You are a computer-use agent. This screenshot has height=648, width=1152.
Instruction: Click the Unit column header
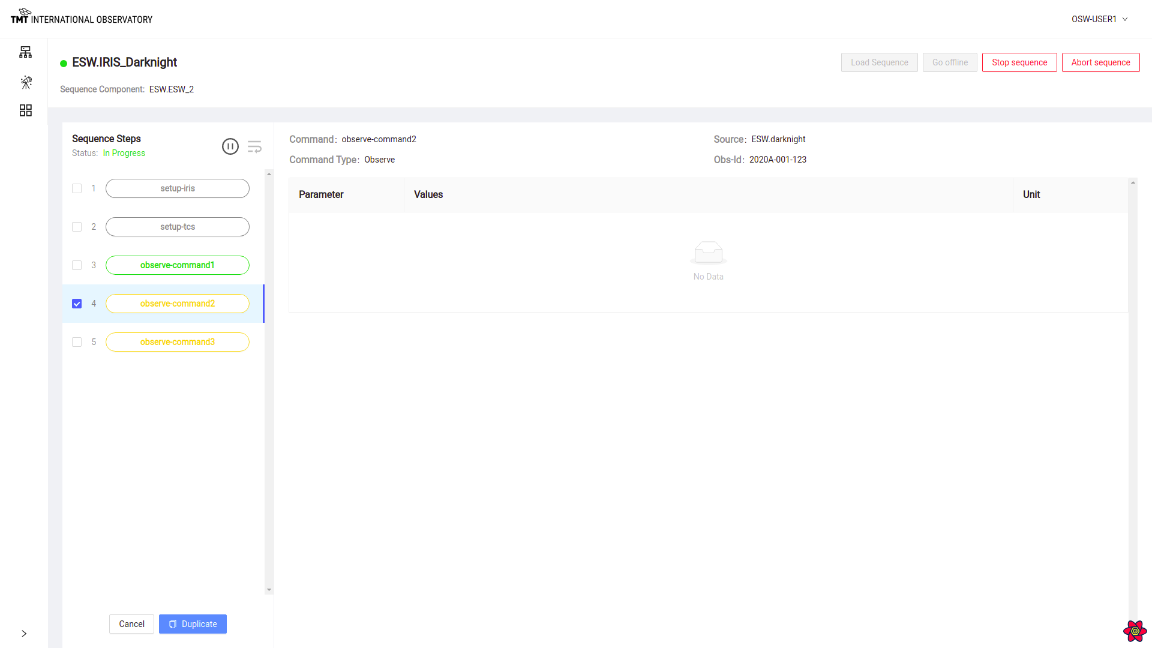[1070, 194]
